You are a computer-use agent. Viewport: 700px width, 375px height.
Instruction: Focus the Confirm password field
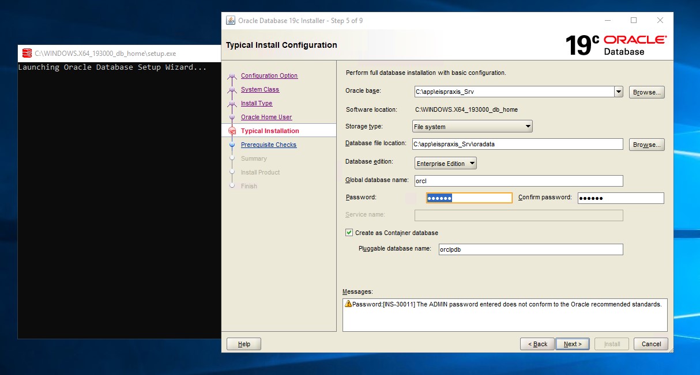620,198
